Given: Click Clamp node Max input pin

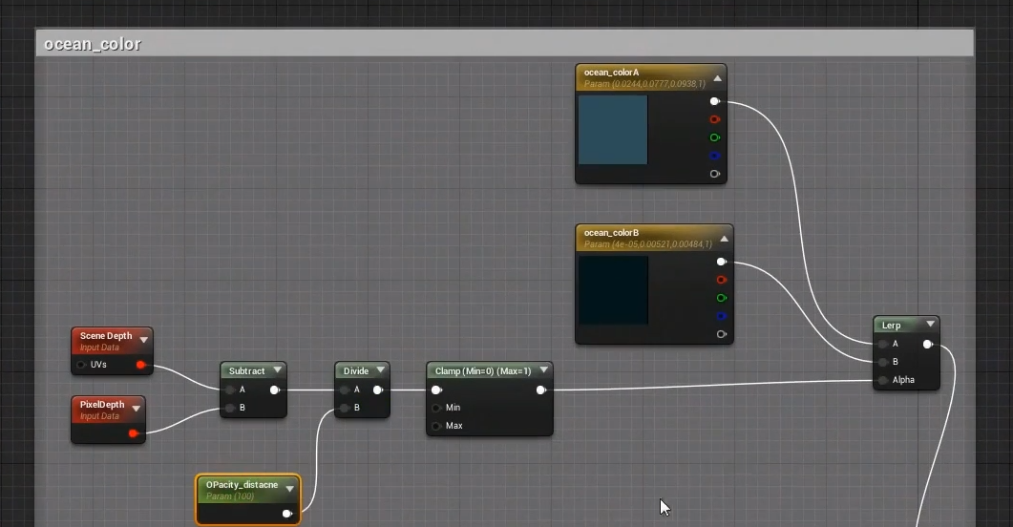Looking at the screenshot, I should (x=436, y=426).
